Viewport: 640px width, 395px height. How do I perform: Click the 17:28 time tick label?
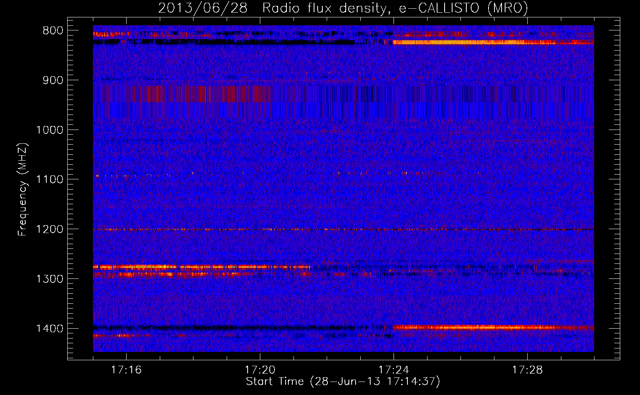click(527, 370)
